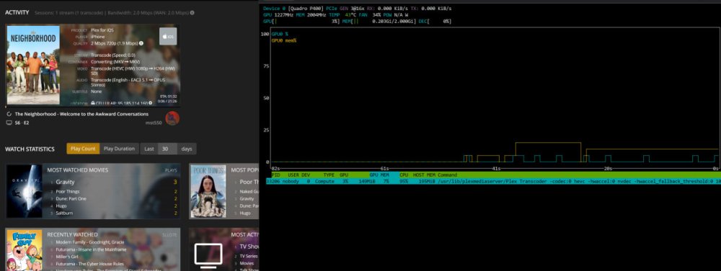
Task: Click the Command column header in nvtop
Action: tap(448, 175)
